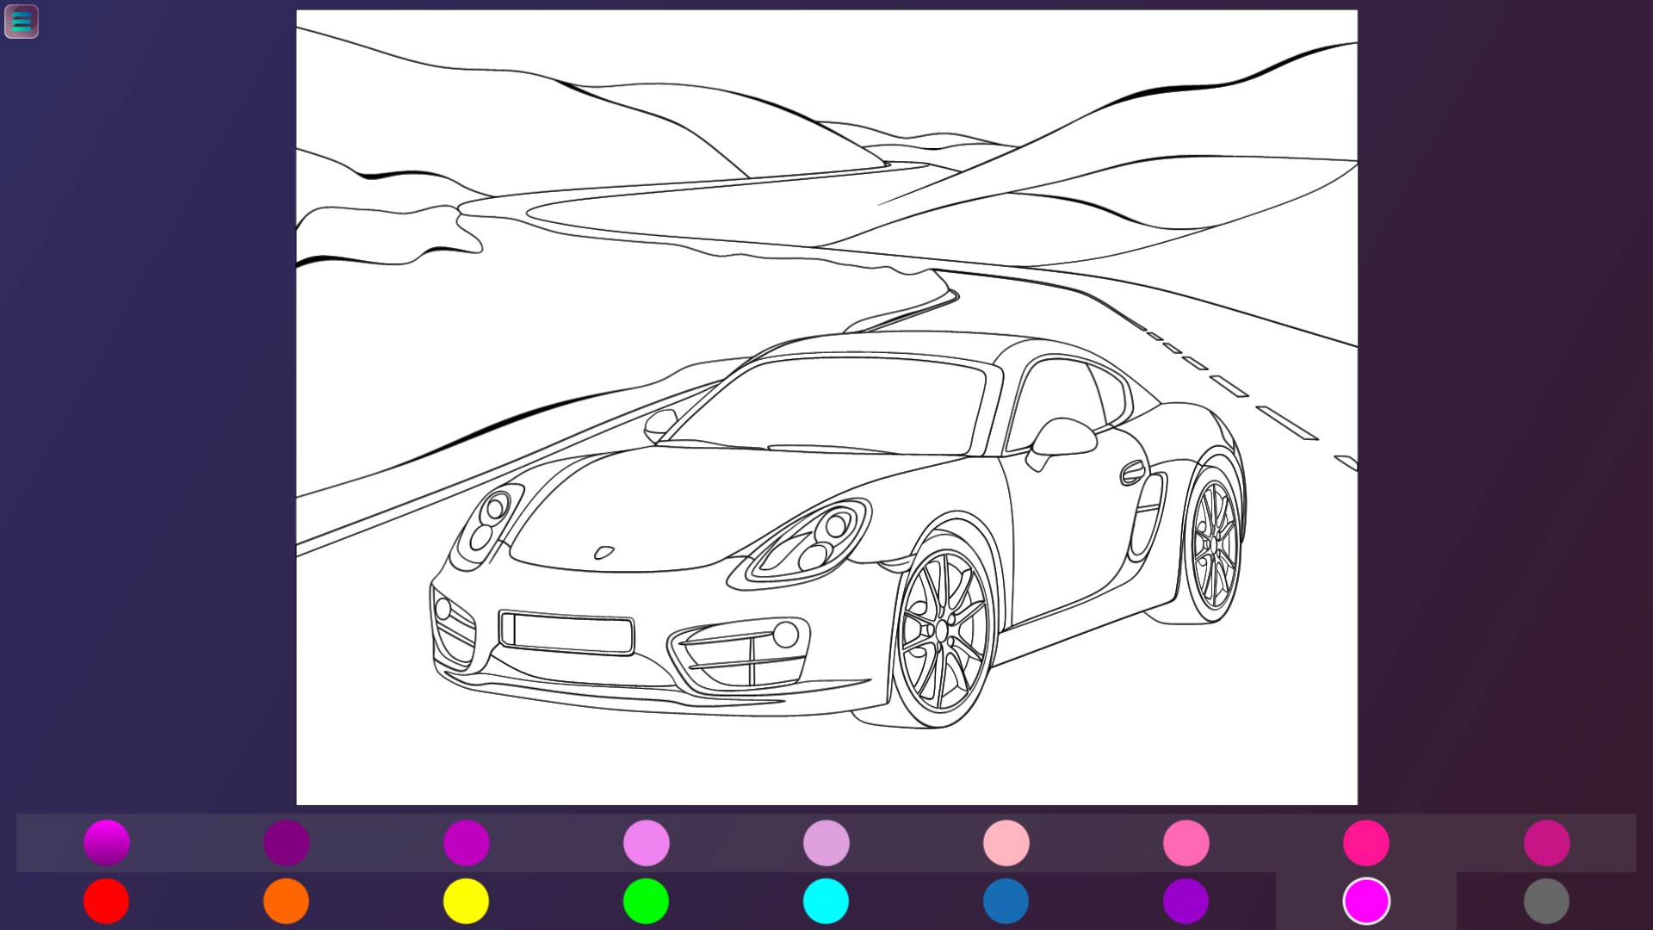
Task: Open the hamburger menu icon
Action: tap(22, 22)
